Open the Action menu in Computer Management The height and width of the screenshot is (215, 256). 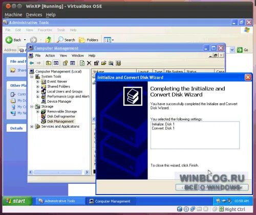50,56
